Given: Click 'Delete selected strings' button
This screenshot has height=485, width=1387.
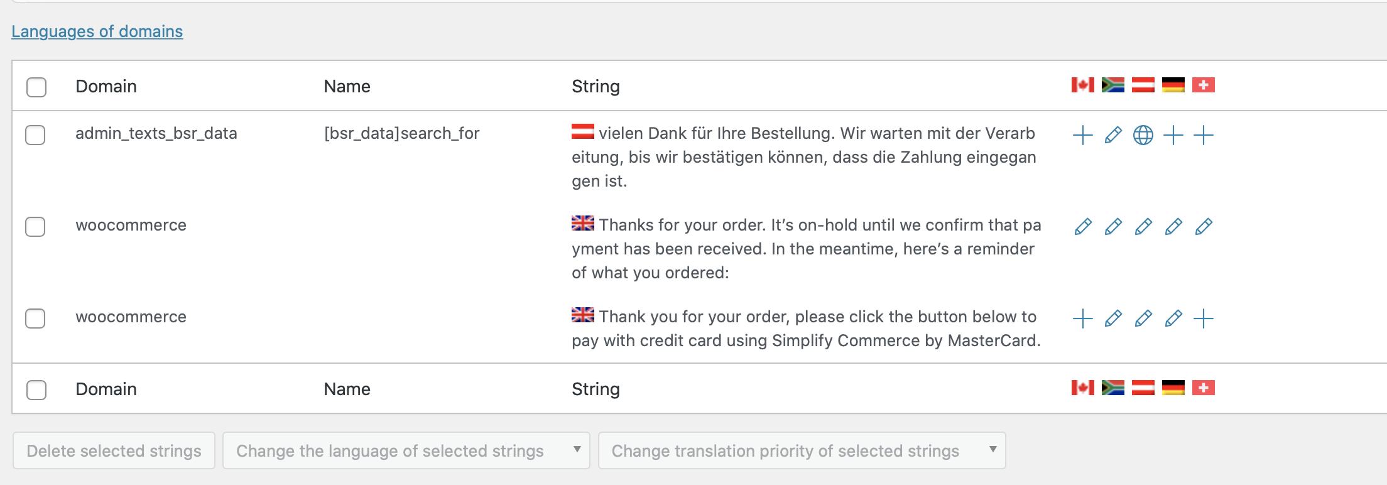Looking at the screenshot, I should (114, 450).
